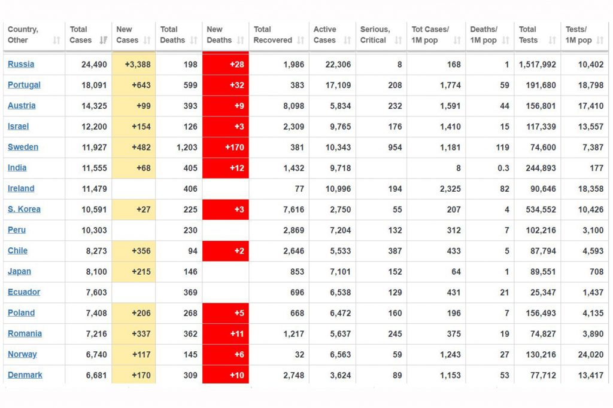
Task: Sort by Deaths/1M pop arrows icon
Action: click(506, 40)
